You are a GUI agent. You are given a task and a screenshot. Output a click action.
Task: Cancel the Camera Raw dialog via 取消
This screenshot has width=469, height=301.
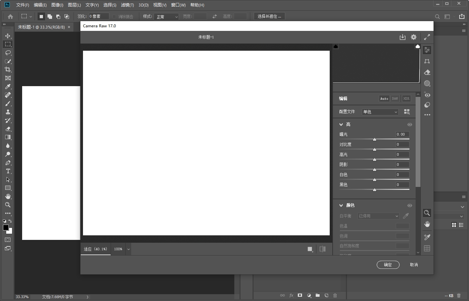coord(414,265)
